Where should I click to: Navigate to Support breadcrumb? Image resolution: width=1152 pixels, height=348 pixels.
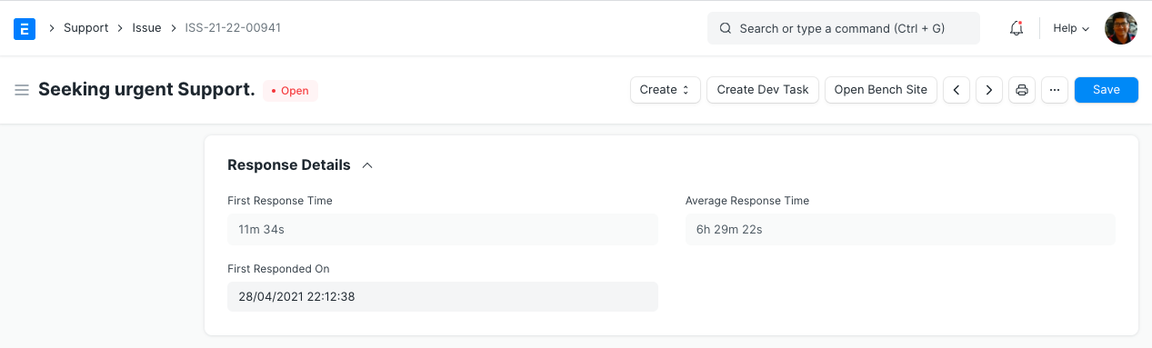(x=86, y=28)
